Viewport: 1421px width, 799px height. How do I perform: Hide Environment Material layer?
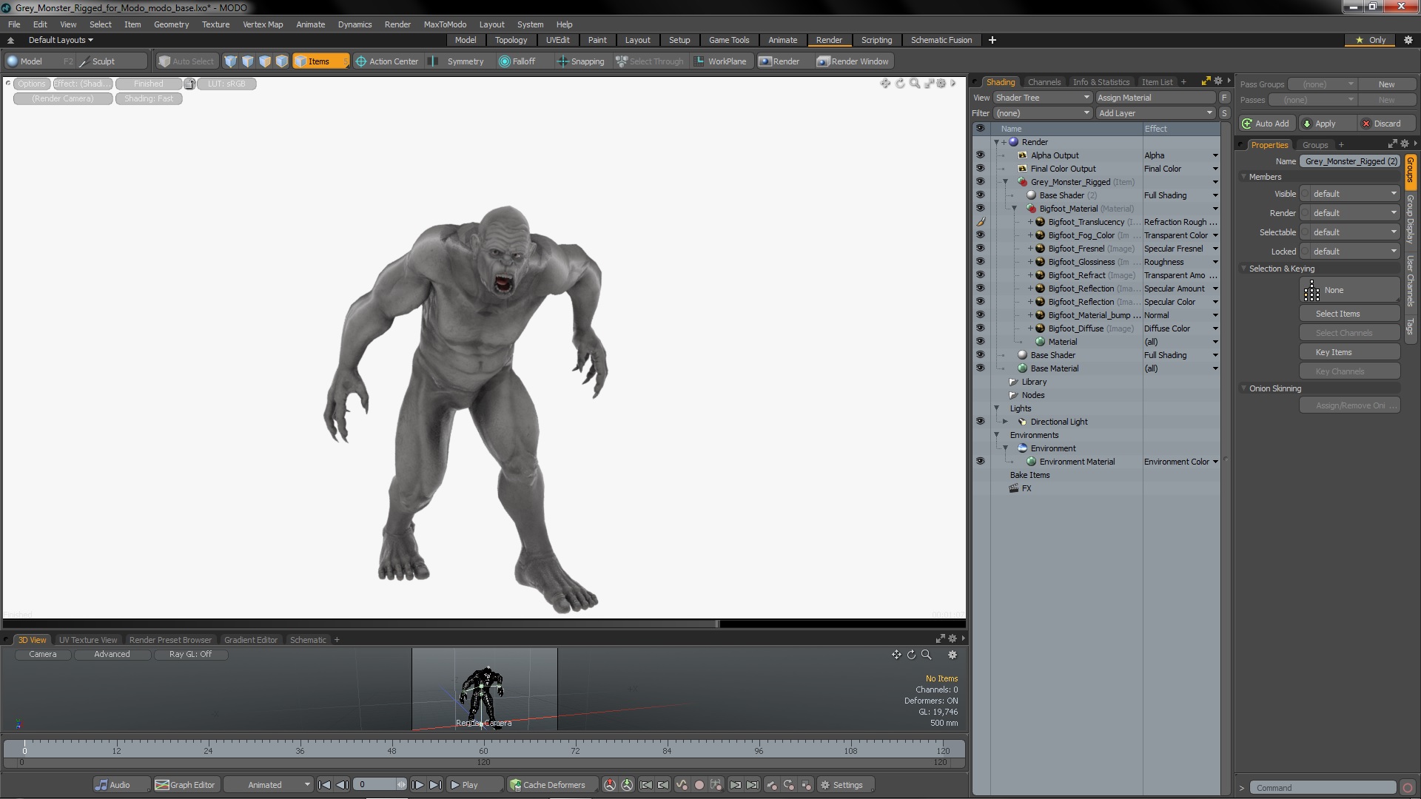coord(980,462)
